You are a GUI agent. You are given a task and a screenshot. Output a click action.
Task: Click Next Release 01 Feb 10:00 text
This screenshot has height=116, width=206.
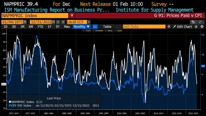[x=111, y=4]
